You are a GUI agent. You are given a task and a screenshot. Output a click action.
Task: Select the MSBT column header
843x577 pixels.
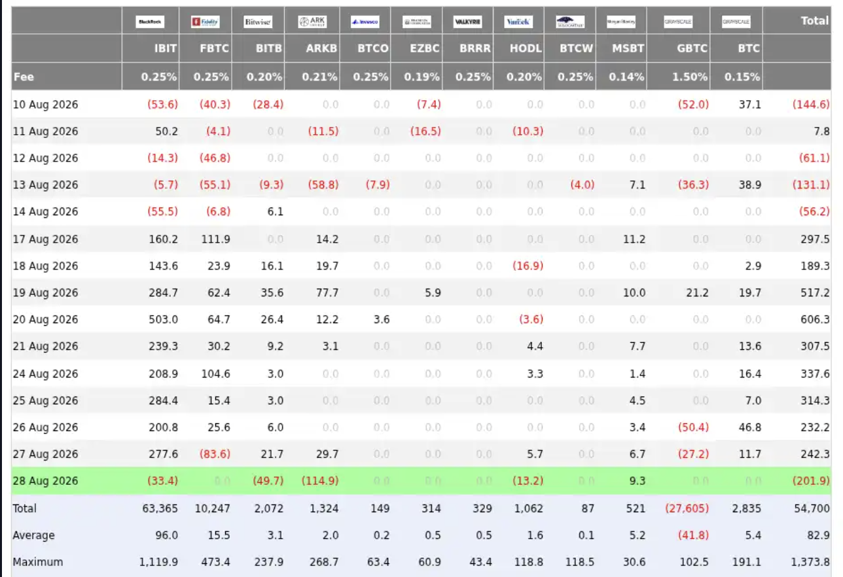(x=628, y=48)
